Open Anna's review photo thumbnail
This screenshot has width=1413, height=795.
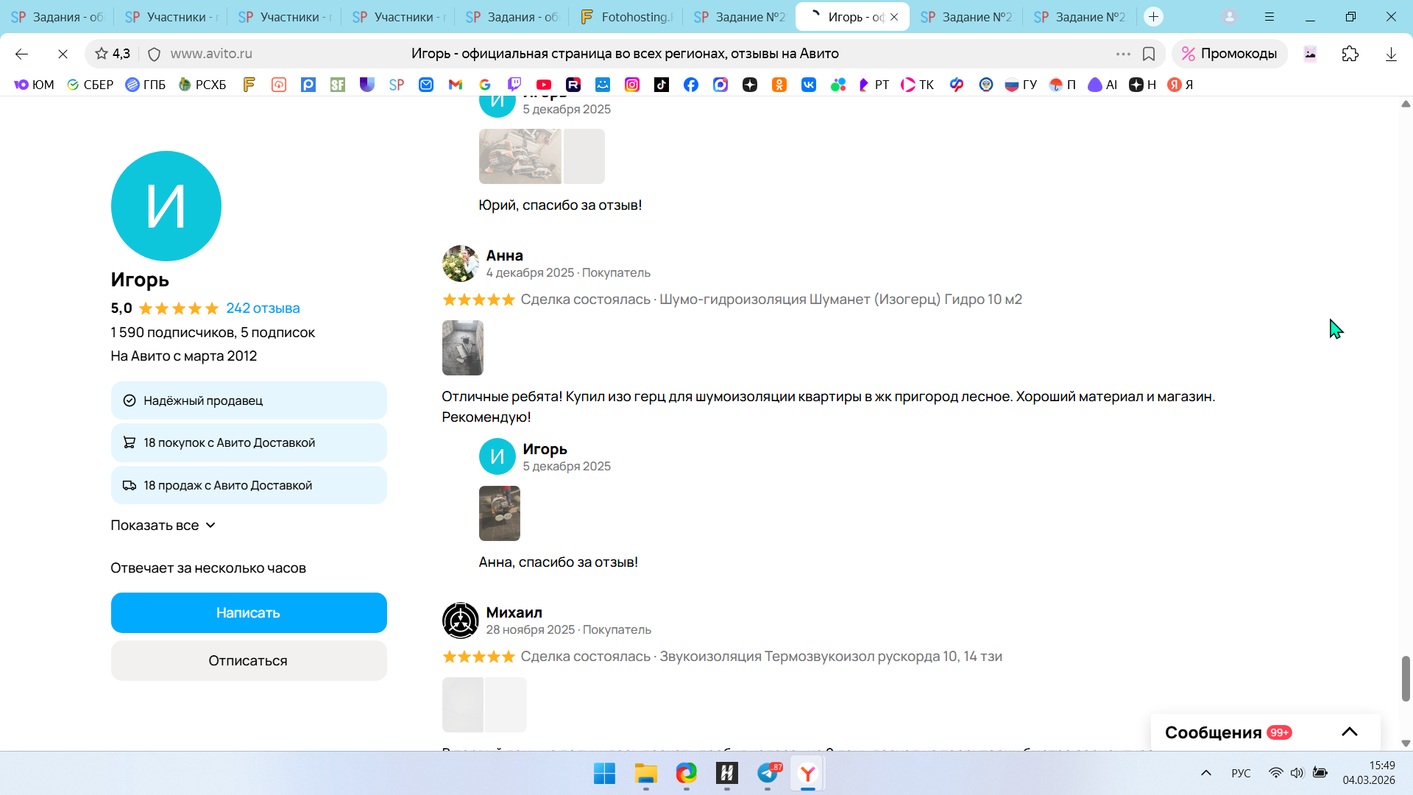(x=462, y=347)
